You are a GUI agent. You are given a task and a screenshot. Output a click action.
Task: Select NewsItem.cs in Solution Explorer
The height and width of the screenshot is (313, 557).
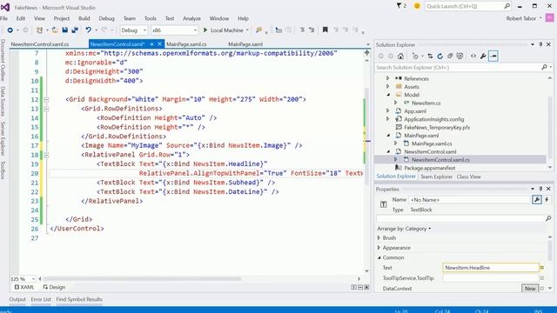tap(426, 103)
